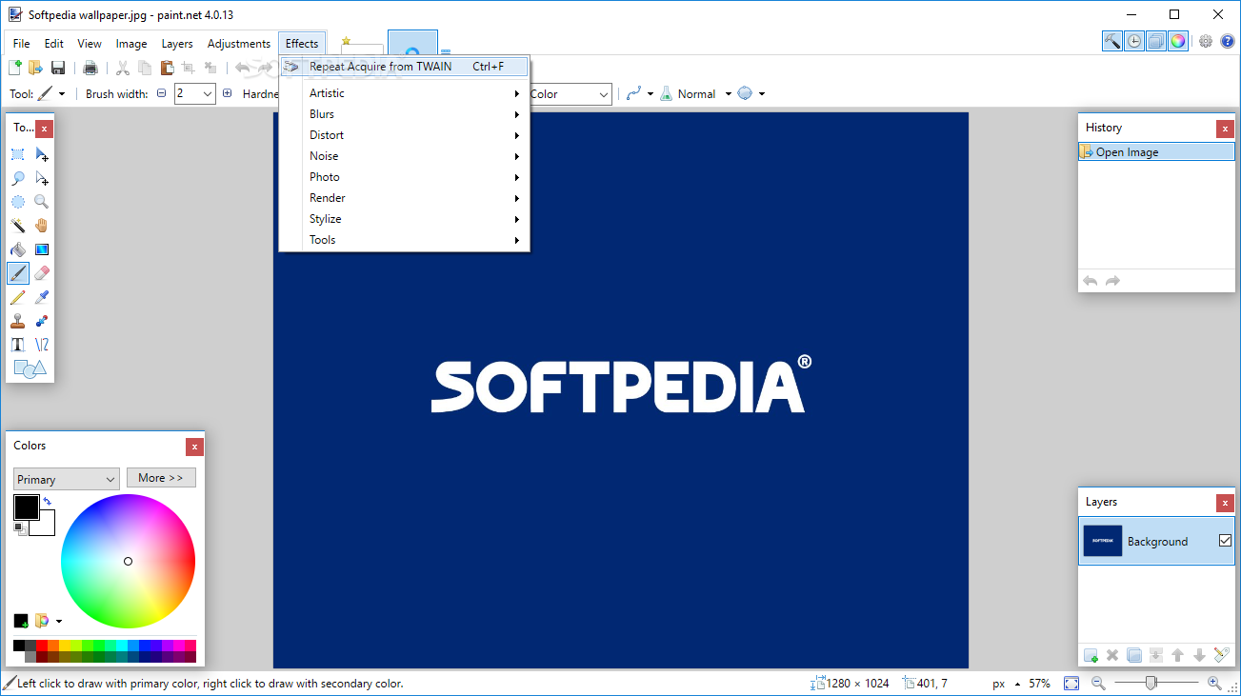This screenshot has height=696, width=1241.
Task: Select the Pencil tool
Action: click(x=18, y=297)
